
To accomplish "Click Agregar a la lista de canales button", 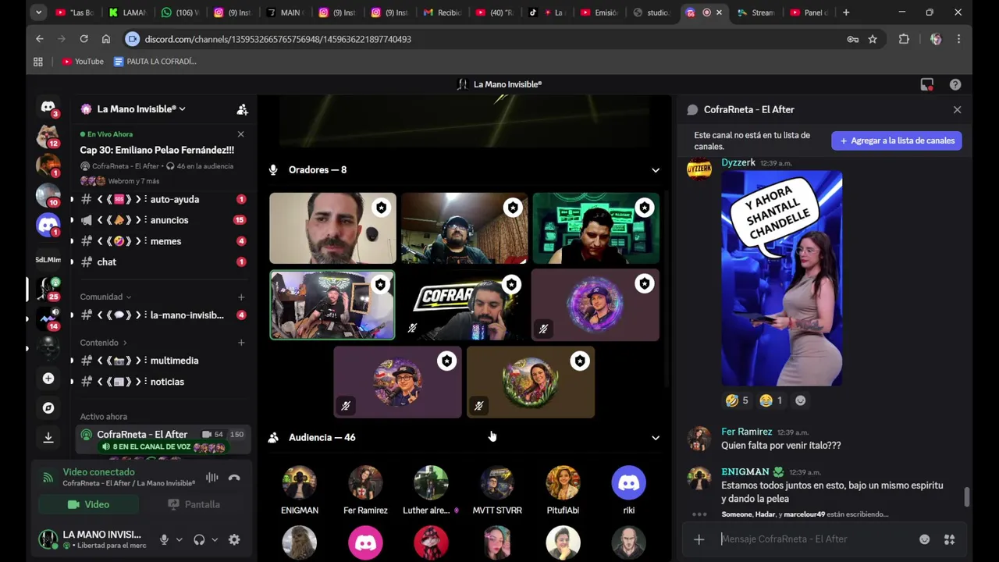I will (x=897, y=140).
